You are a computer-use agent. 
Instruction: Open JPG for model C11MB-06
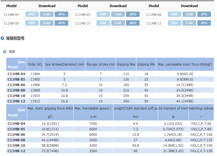[204, 14]
